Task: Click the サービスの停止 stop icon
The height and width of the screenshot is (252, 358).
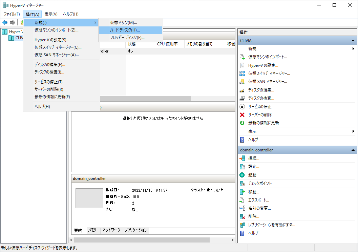Action: 242,107
